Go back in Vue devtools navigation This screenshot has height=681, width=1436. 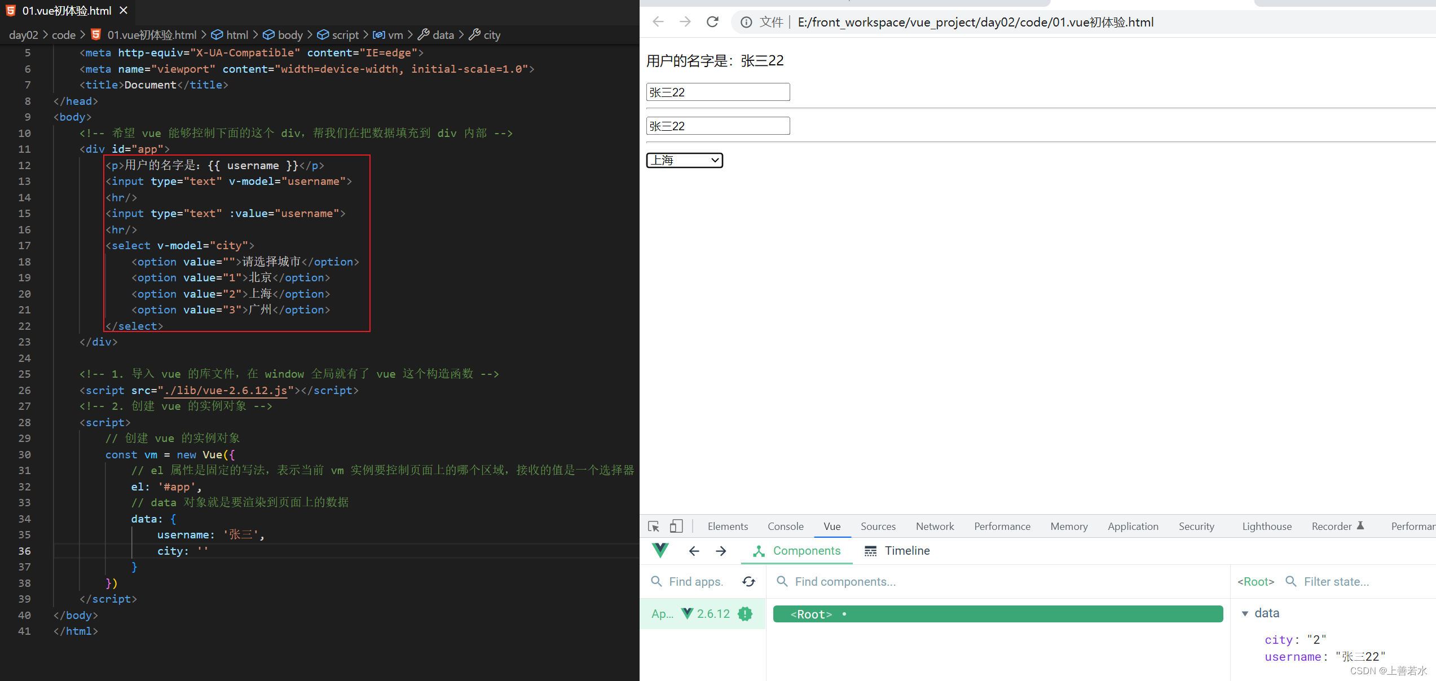point(694,551)
